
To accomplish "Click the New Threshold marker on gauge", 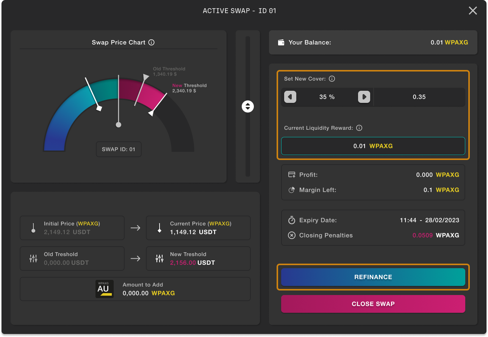I will 152,113.
